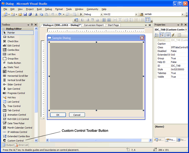This screenshot has height=153, width=189.
Task: Choose the Tree Control toolbox item
Action: 14,106
